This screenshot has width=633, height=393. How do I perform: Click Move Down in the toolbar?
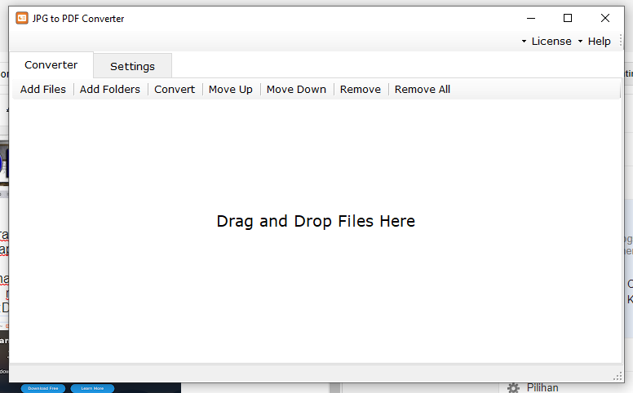click(x=296, y=89)
